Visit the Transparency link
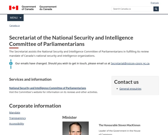168x135 pixels. (17, 118)
